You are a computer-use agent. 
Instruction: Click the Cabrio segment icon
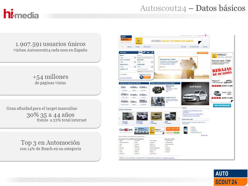point(134,95)
